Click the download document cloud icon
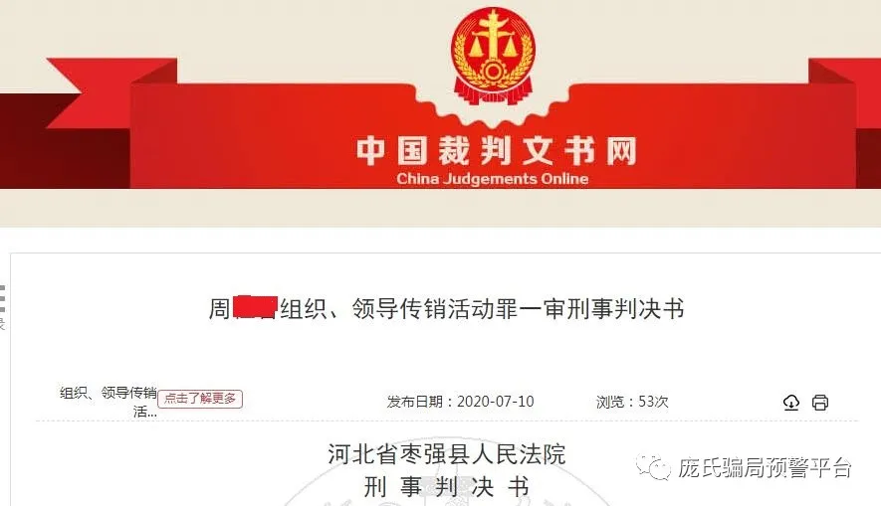 pos(791,403)
